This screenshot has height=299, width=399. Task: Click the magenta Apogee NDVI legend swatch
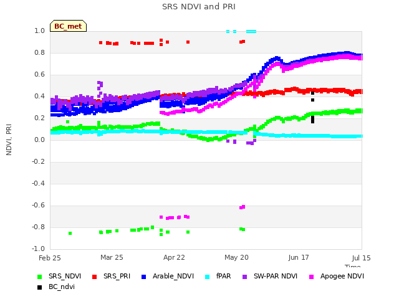pos(311,277)
